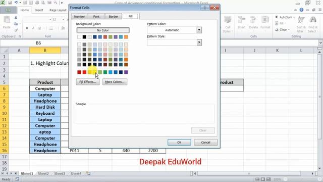The height and width of the screenshot is (182, 323).
Task: Click the cell containing 2200
Action: [153, 151]
